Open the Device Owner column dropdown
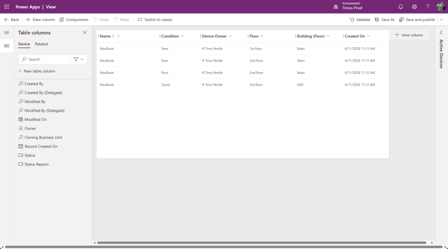 pyautogui.click(x=230, y=36)
